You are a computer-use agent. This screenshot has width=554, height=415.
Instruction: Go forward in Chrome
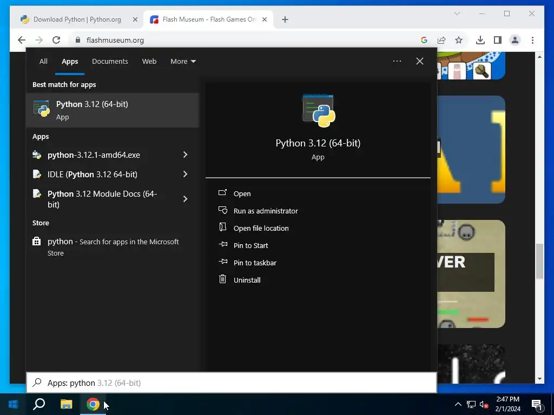click(39, 40)
